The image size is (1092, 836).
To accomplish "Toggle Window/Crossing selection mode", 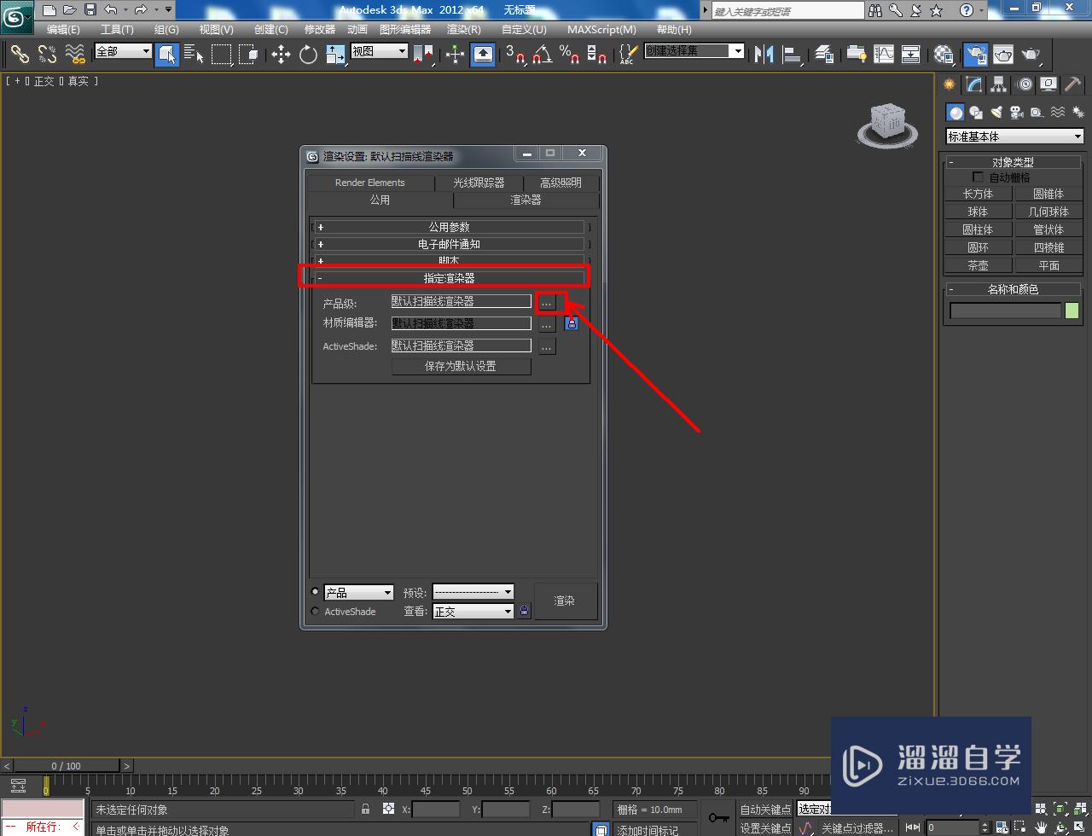I will point(248,55).
